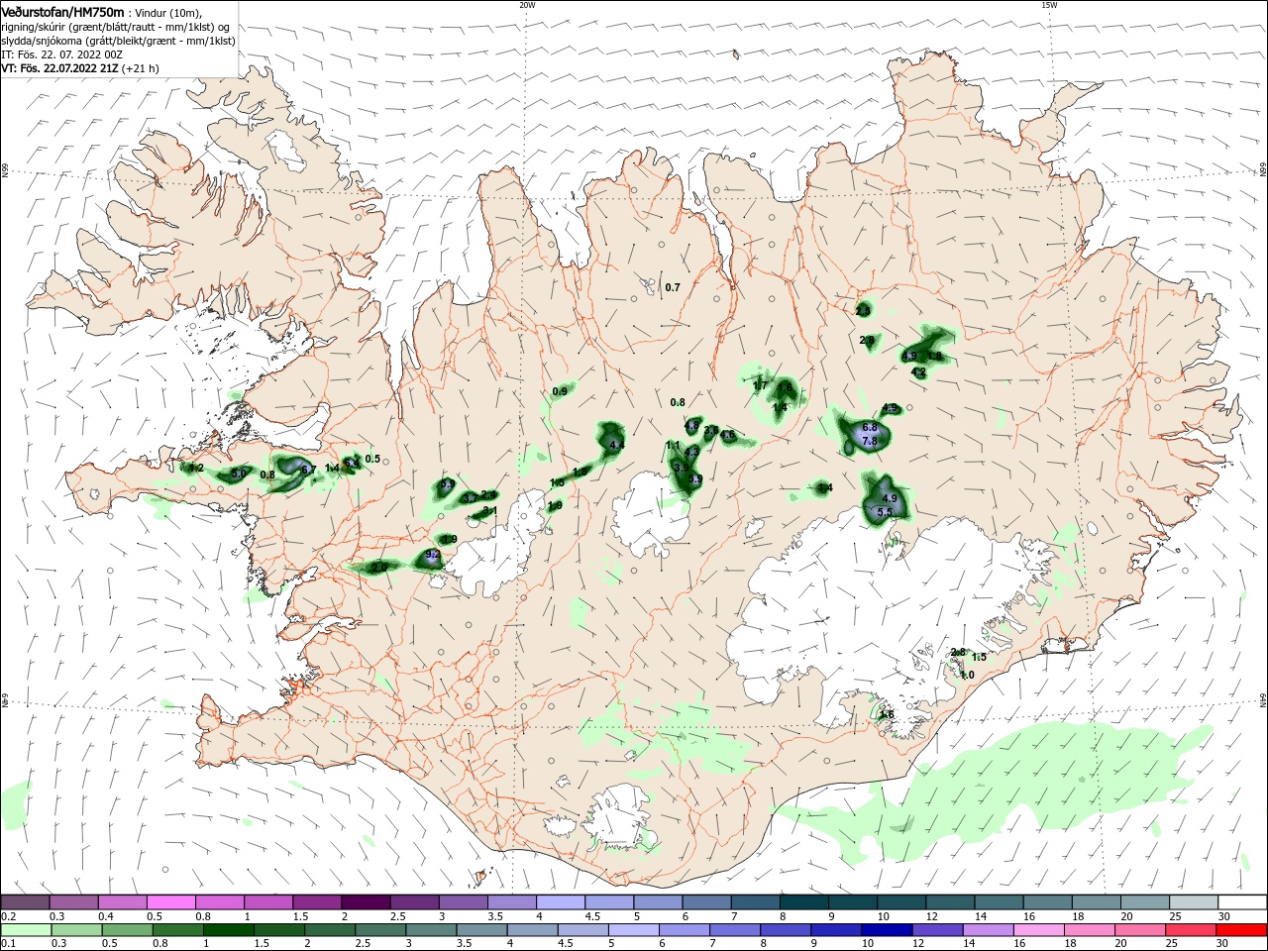Select dark purple snow swatch between 2 and 2.5

[x=365, y=902]
